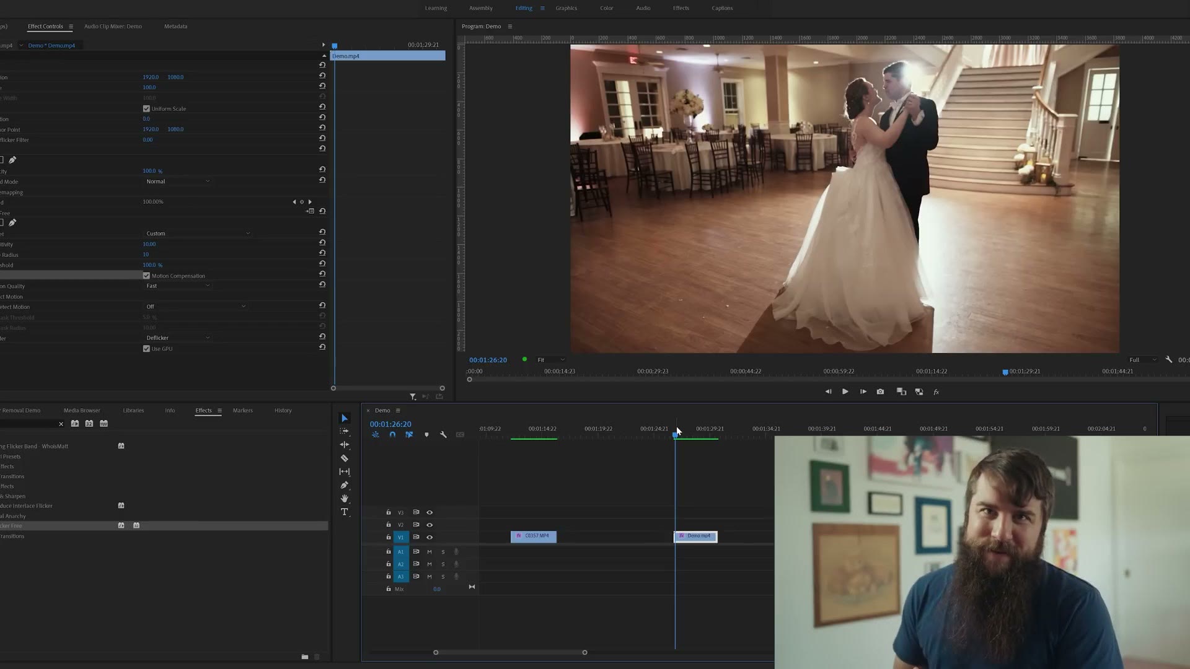Select the Selection tool arrow
Viewport: 1190px width, 669px height.
tap(345, 418)
